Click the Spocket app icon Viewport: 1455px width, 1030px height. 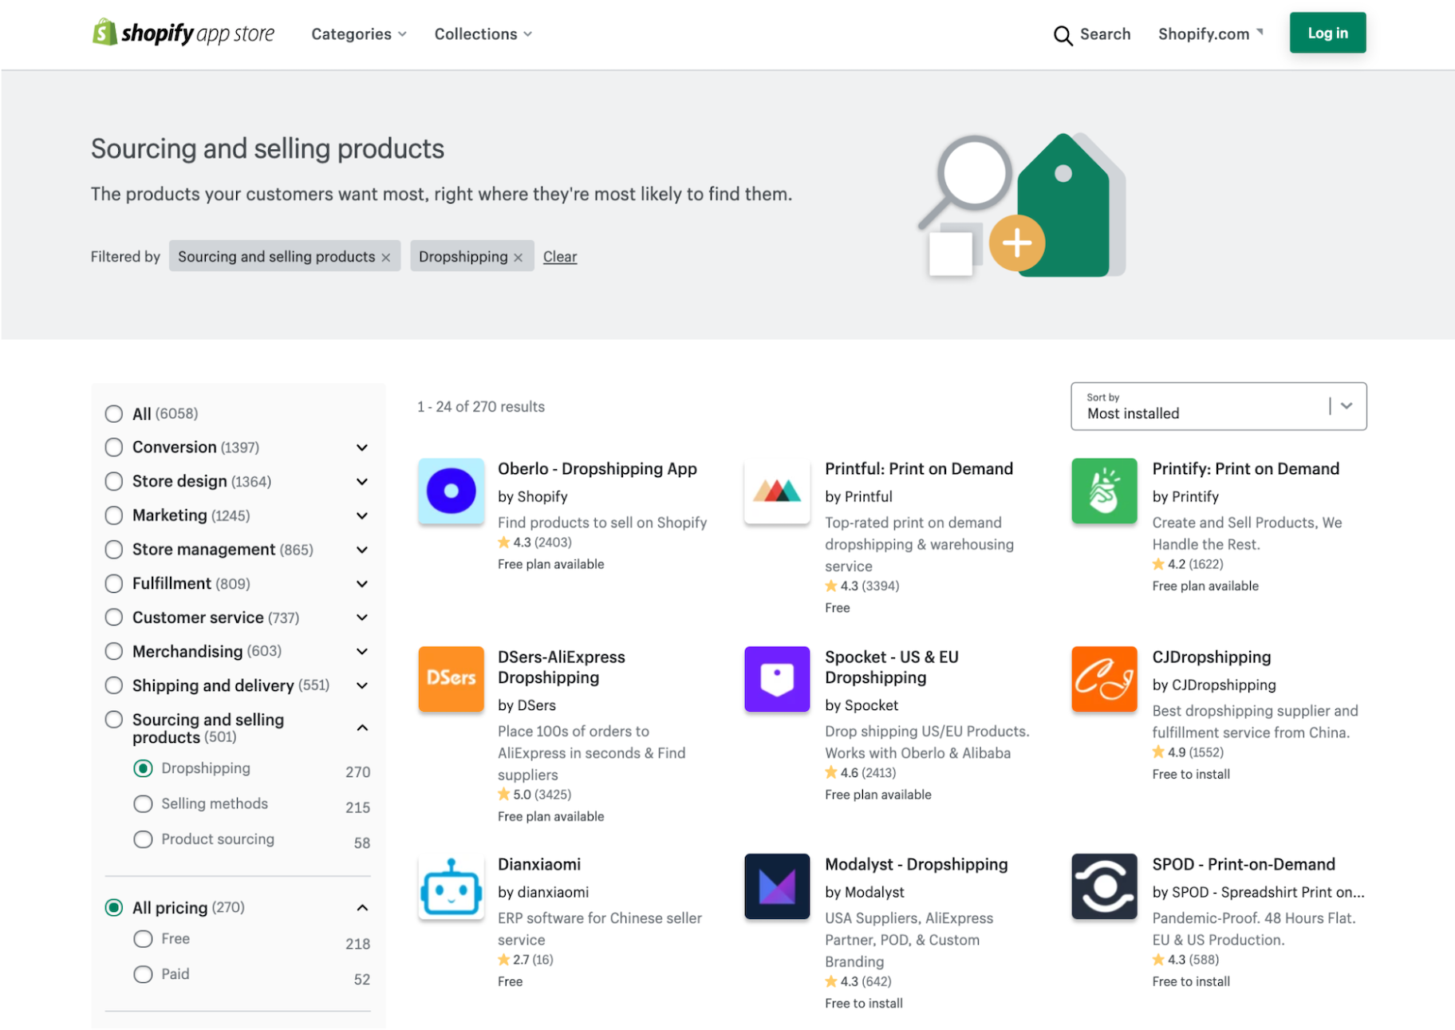[777, 679]
